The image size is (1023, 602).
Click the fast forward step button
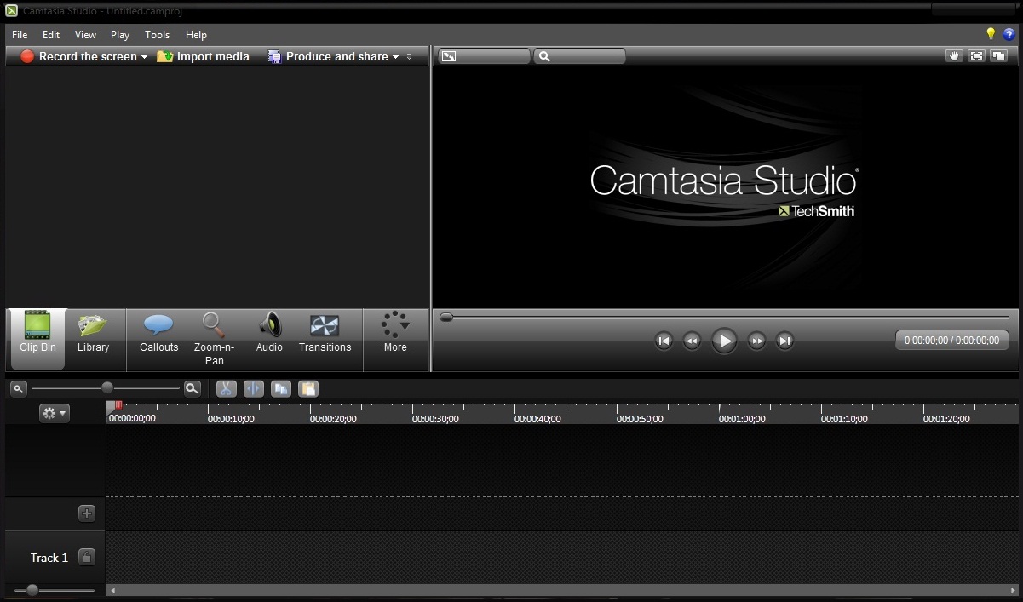click(x=756, y=341)
